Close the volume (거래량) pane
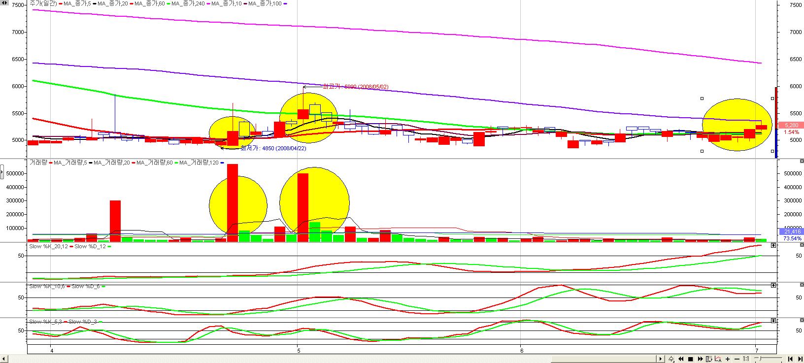The width and height of the screenshot is (804, 363). point(802,161)
